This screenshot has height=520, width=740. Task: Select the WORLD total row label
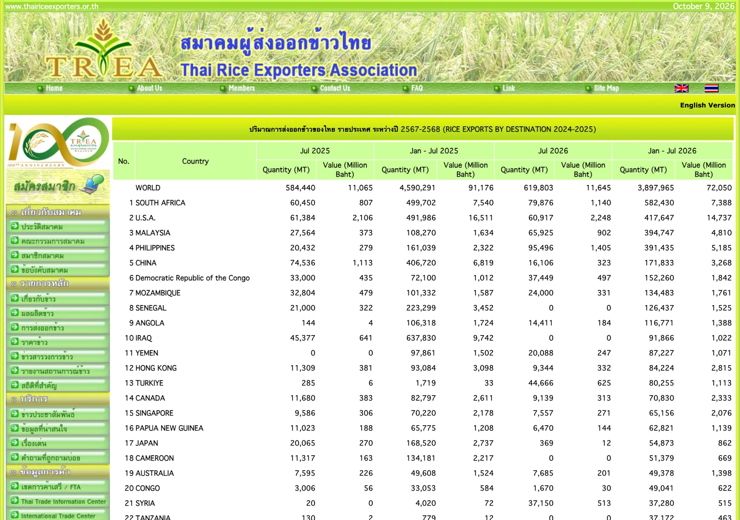point(148,188)
